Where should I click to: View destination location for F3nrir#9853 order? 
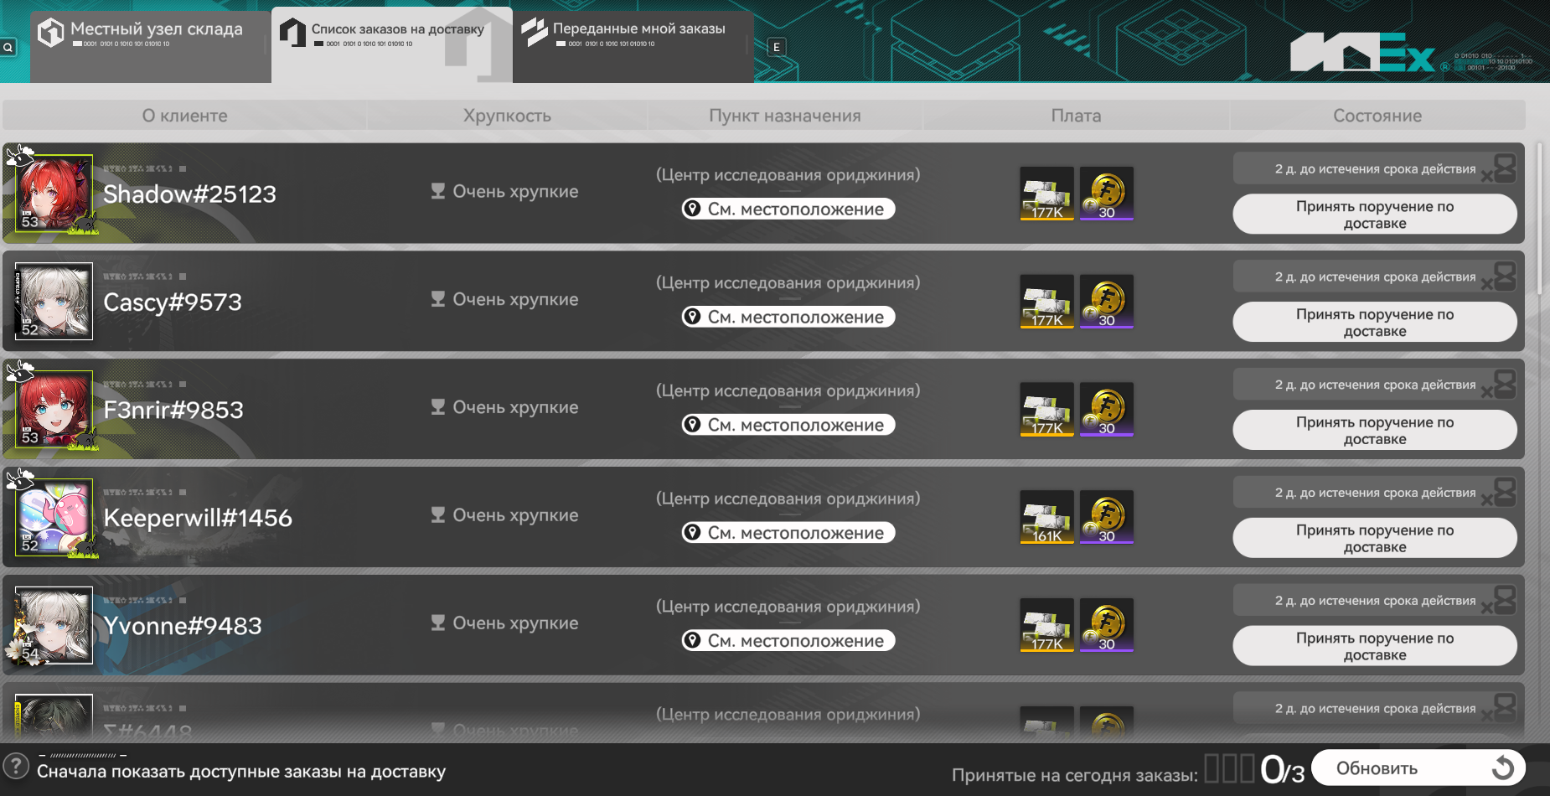pos(788,425)
